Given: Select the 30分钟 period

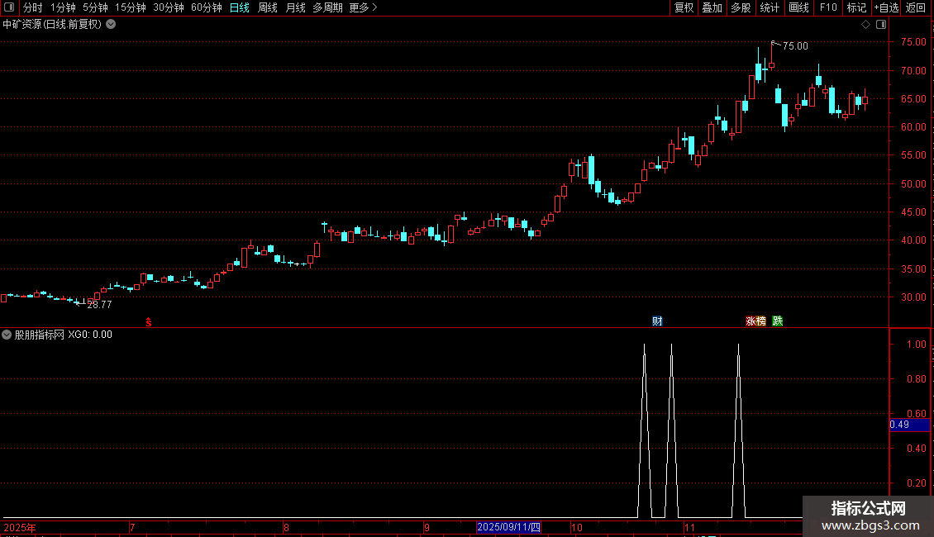Looking at the screenshot, I should pos(168,7).
